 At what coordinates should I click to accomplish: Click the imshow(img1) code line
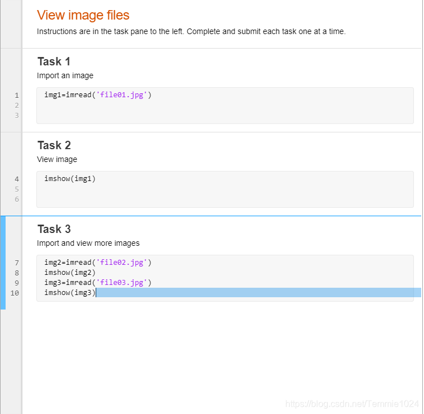(70, 179)
